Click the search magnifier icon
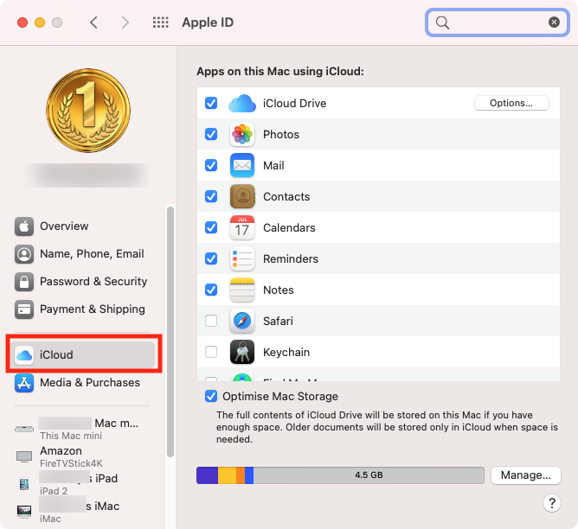 (442, 22)
